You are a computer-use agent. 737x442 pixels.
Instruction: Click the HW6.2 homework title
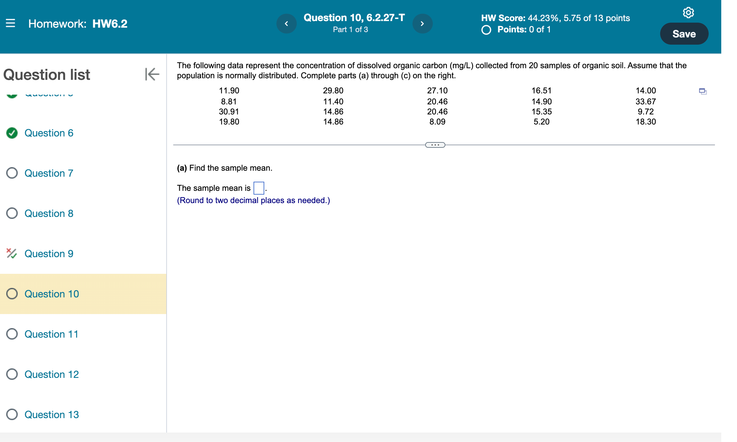[110, 24]
